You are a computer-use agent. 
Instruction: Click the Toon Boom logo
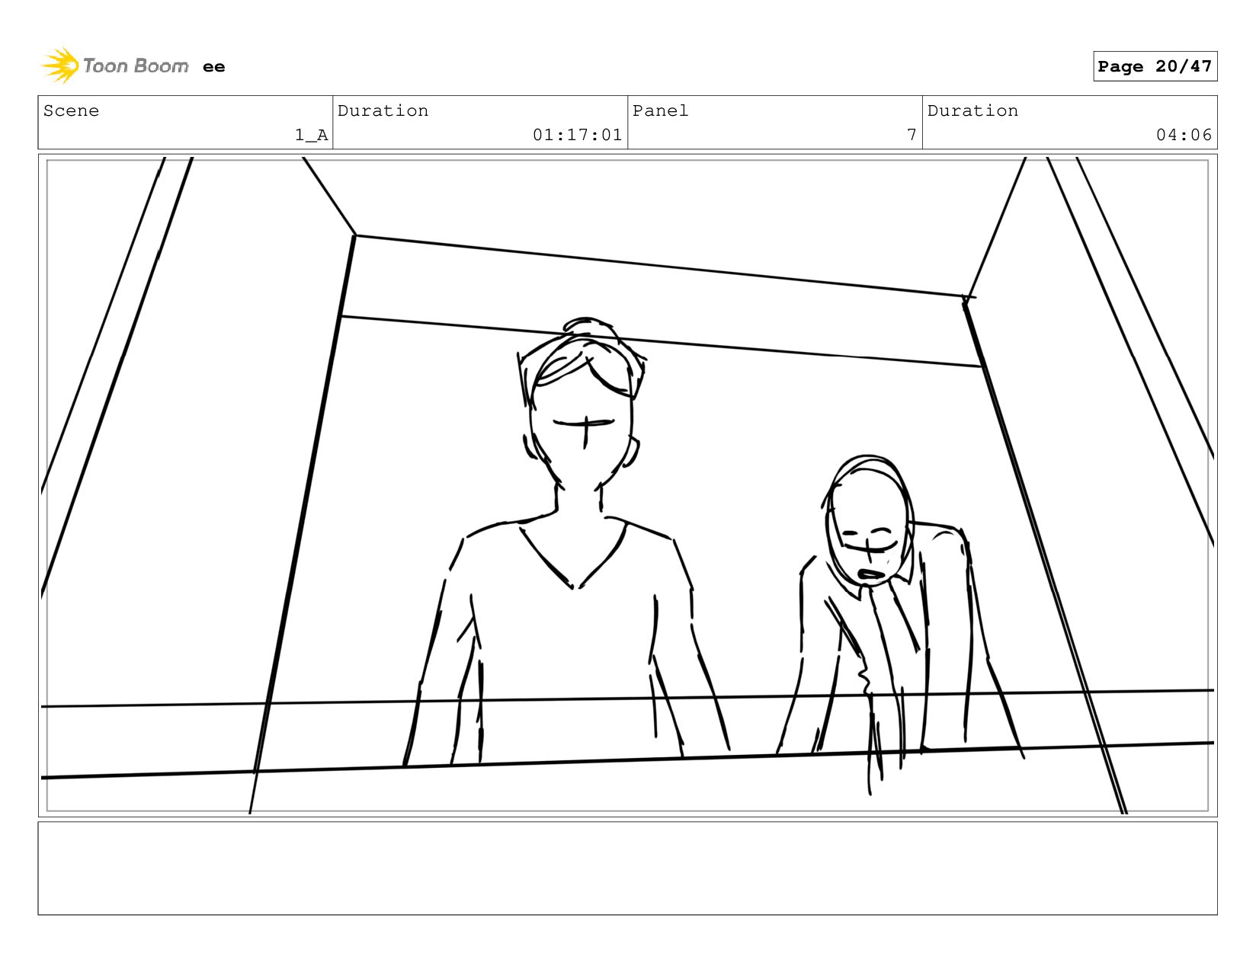pyautogui.click(x=115, y=66)
